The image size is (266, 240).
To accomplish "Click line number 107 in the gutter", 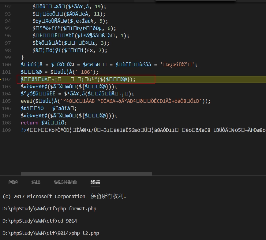I will pos(6,116).
